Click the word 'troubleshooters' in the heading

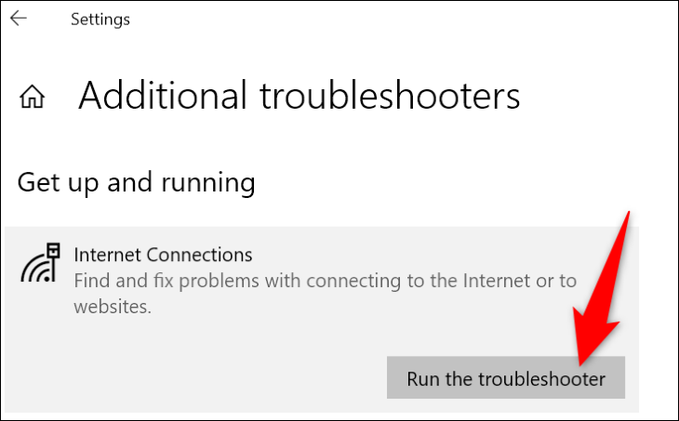pyautogui.click(x=390, y=95)
